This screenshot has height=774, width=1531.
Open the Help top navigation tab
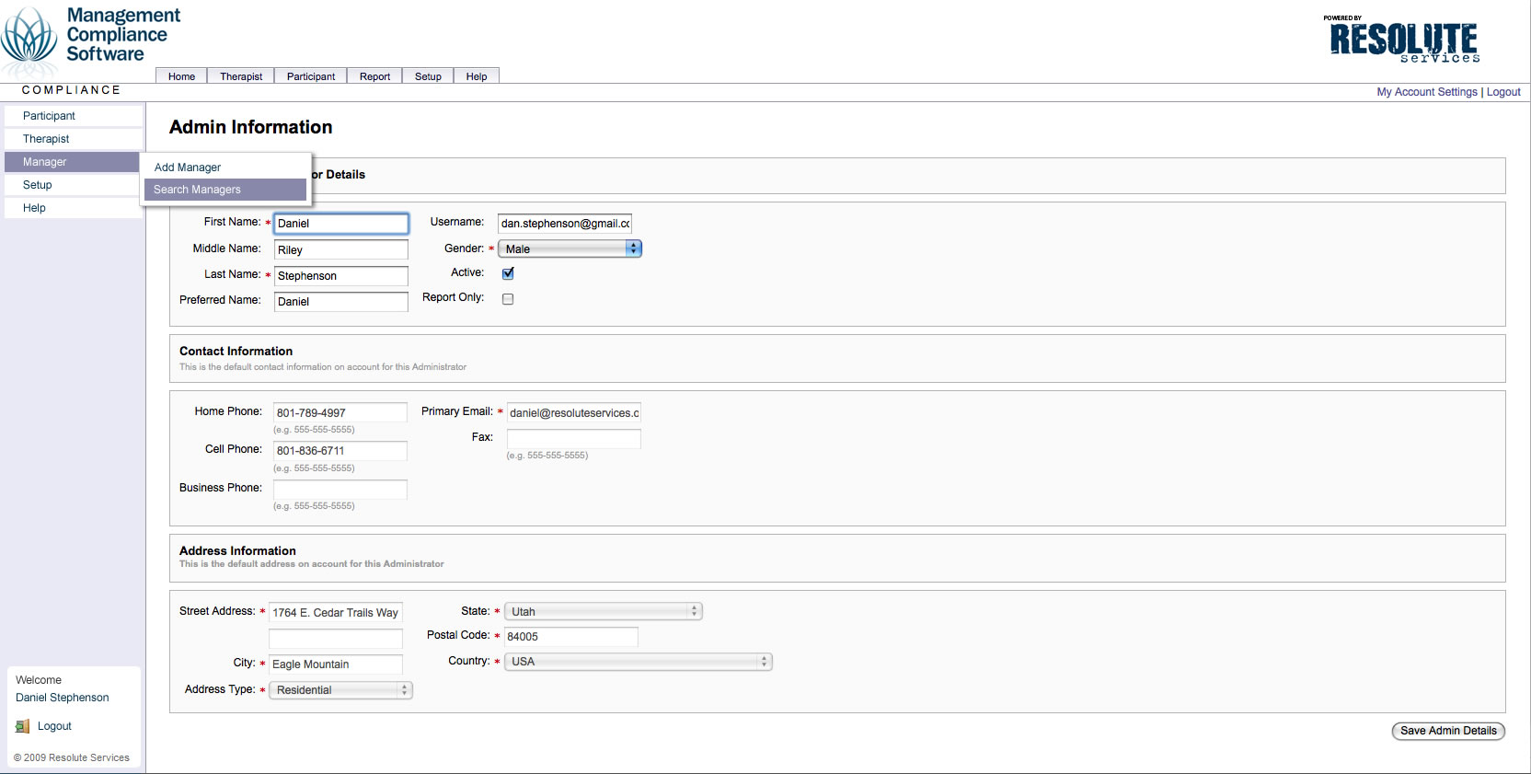click(x=477, y=76)
